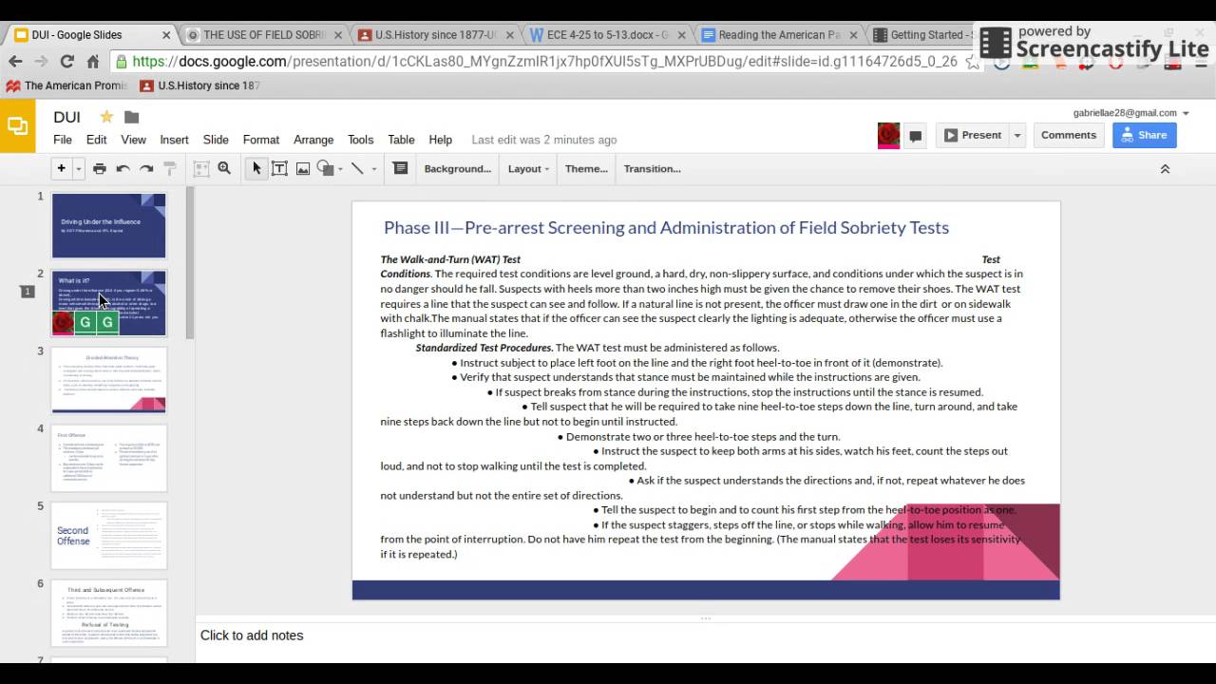
Task: Click the DUI title to rename
Action: (x=66, y=117)
